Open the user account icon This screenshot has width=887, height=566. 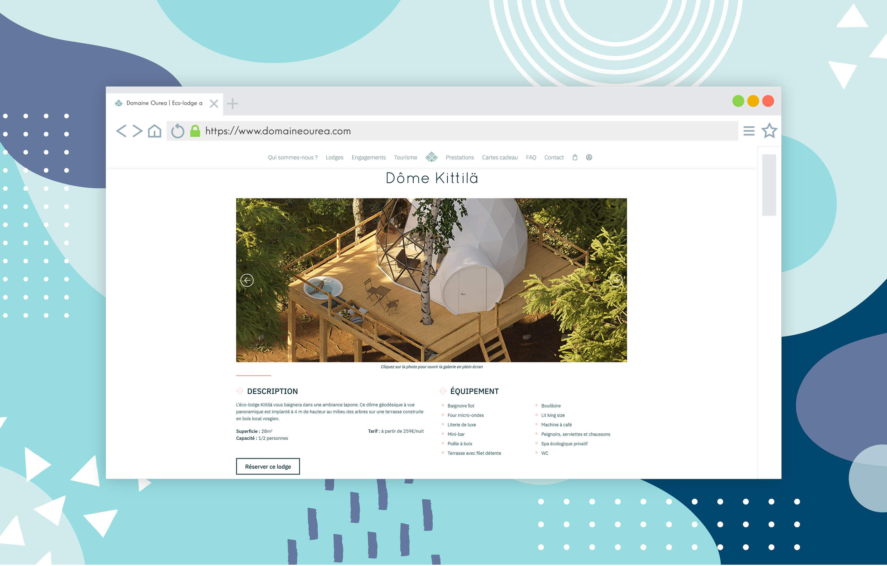(589, 157)
